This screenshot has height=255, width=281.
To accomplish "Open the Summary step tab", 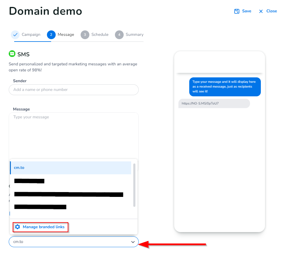I will tap(134, 35).
